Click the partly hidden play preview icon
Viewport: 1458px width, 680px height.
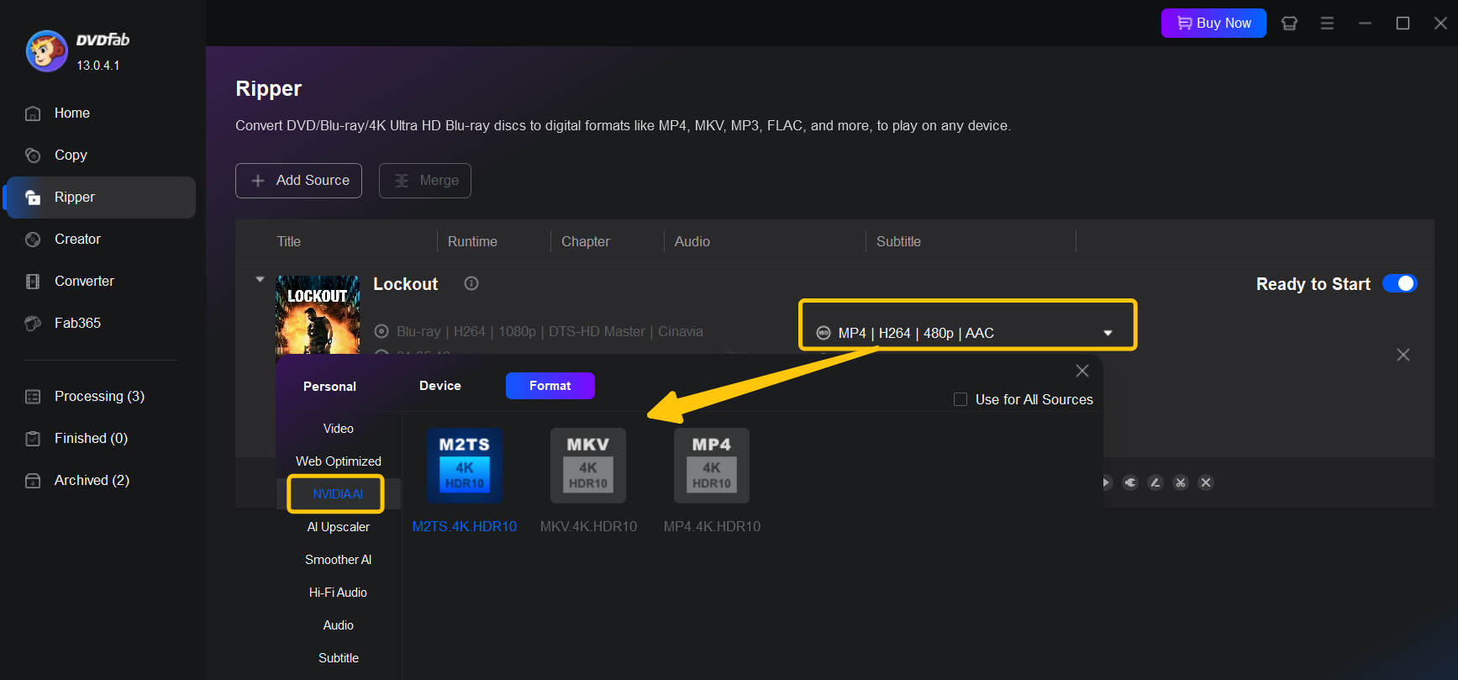1108,482
